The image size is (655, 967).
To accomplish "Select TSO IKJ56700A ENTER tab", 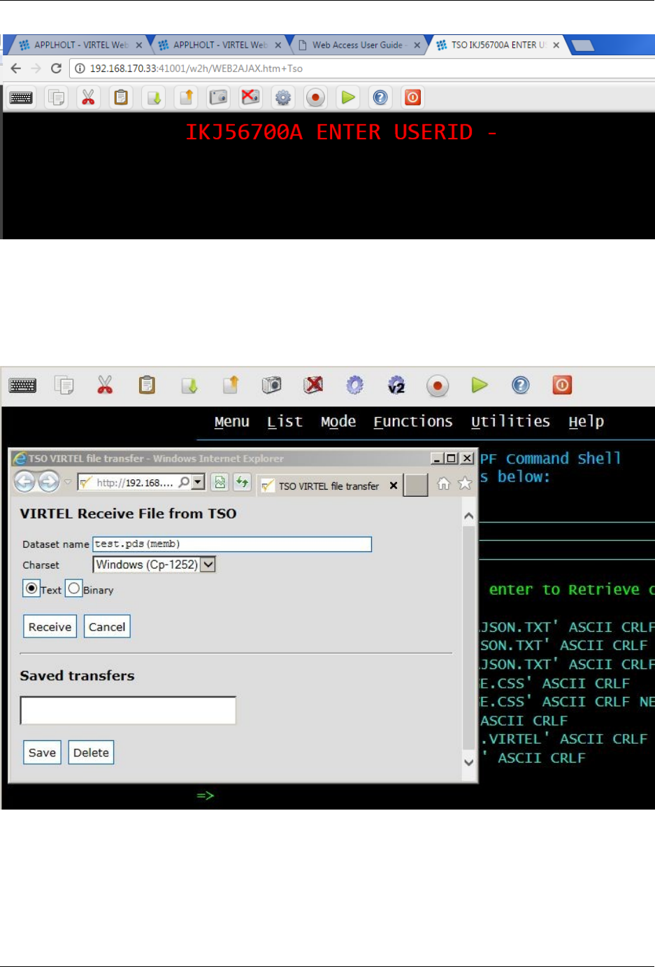I will point(498,45).
